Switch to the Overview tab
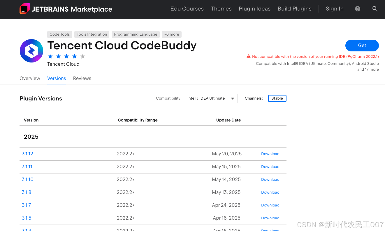Image resolution: width=385 pixels, height=231 pixels. click(x=30, y=78)
